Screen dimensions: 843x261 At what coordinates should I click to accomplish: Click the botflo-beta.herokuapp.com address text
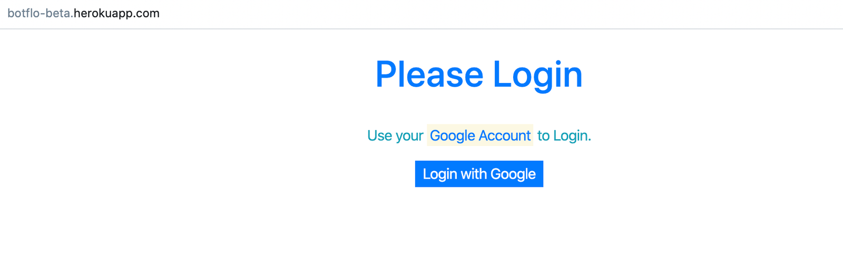click(83, 13)
